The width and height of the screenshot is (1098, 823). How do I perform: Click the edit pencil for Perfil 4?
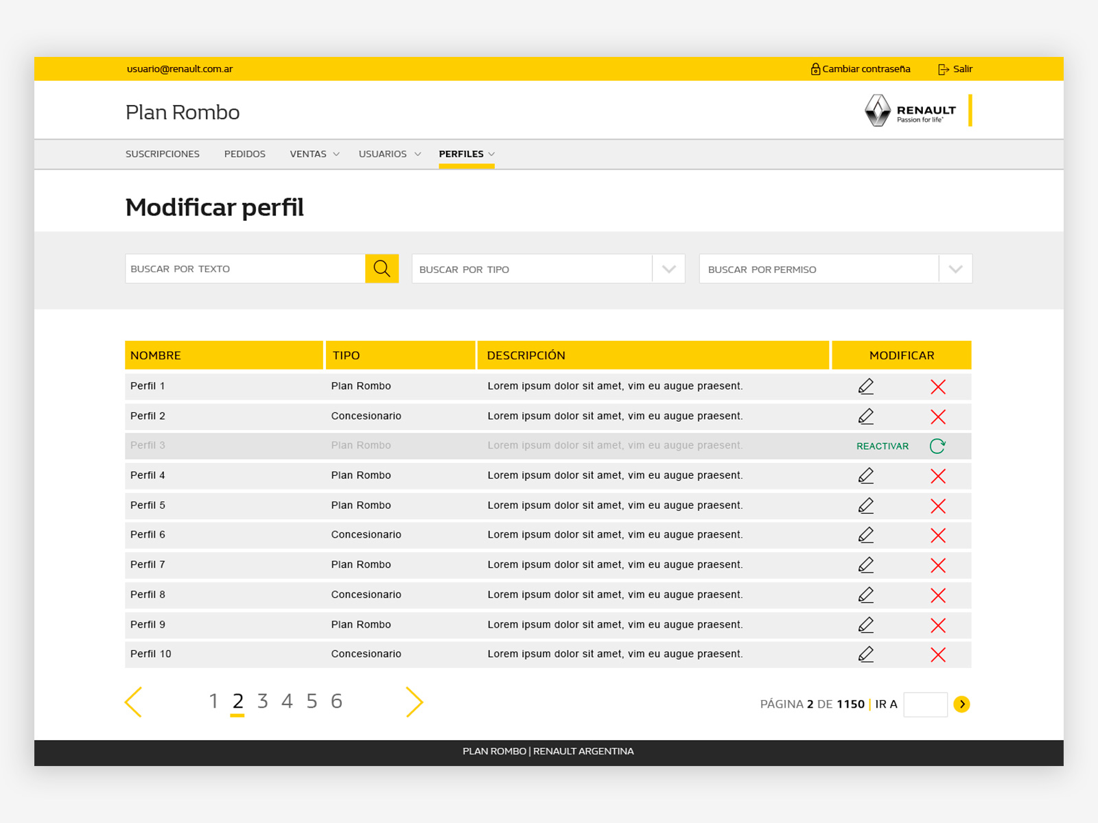coord(866,476)
